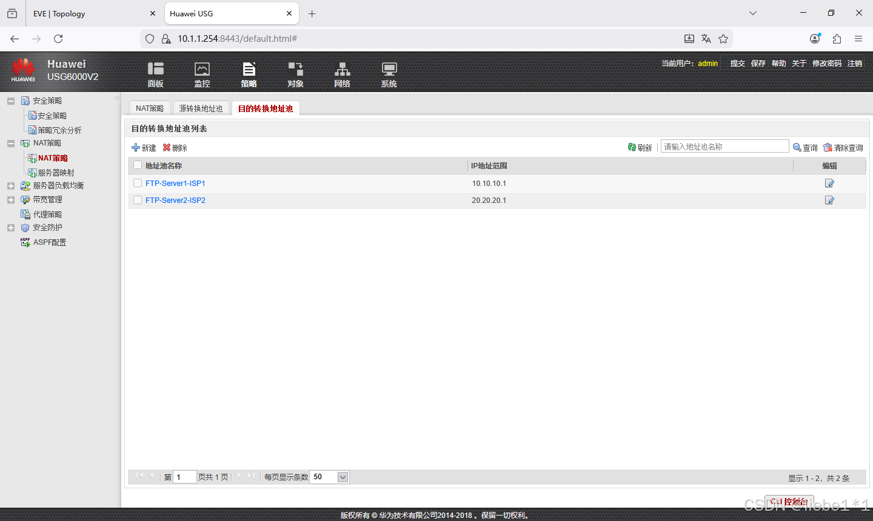
Task: Select 服务器映射 tree item
Action: coord(51,173)
